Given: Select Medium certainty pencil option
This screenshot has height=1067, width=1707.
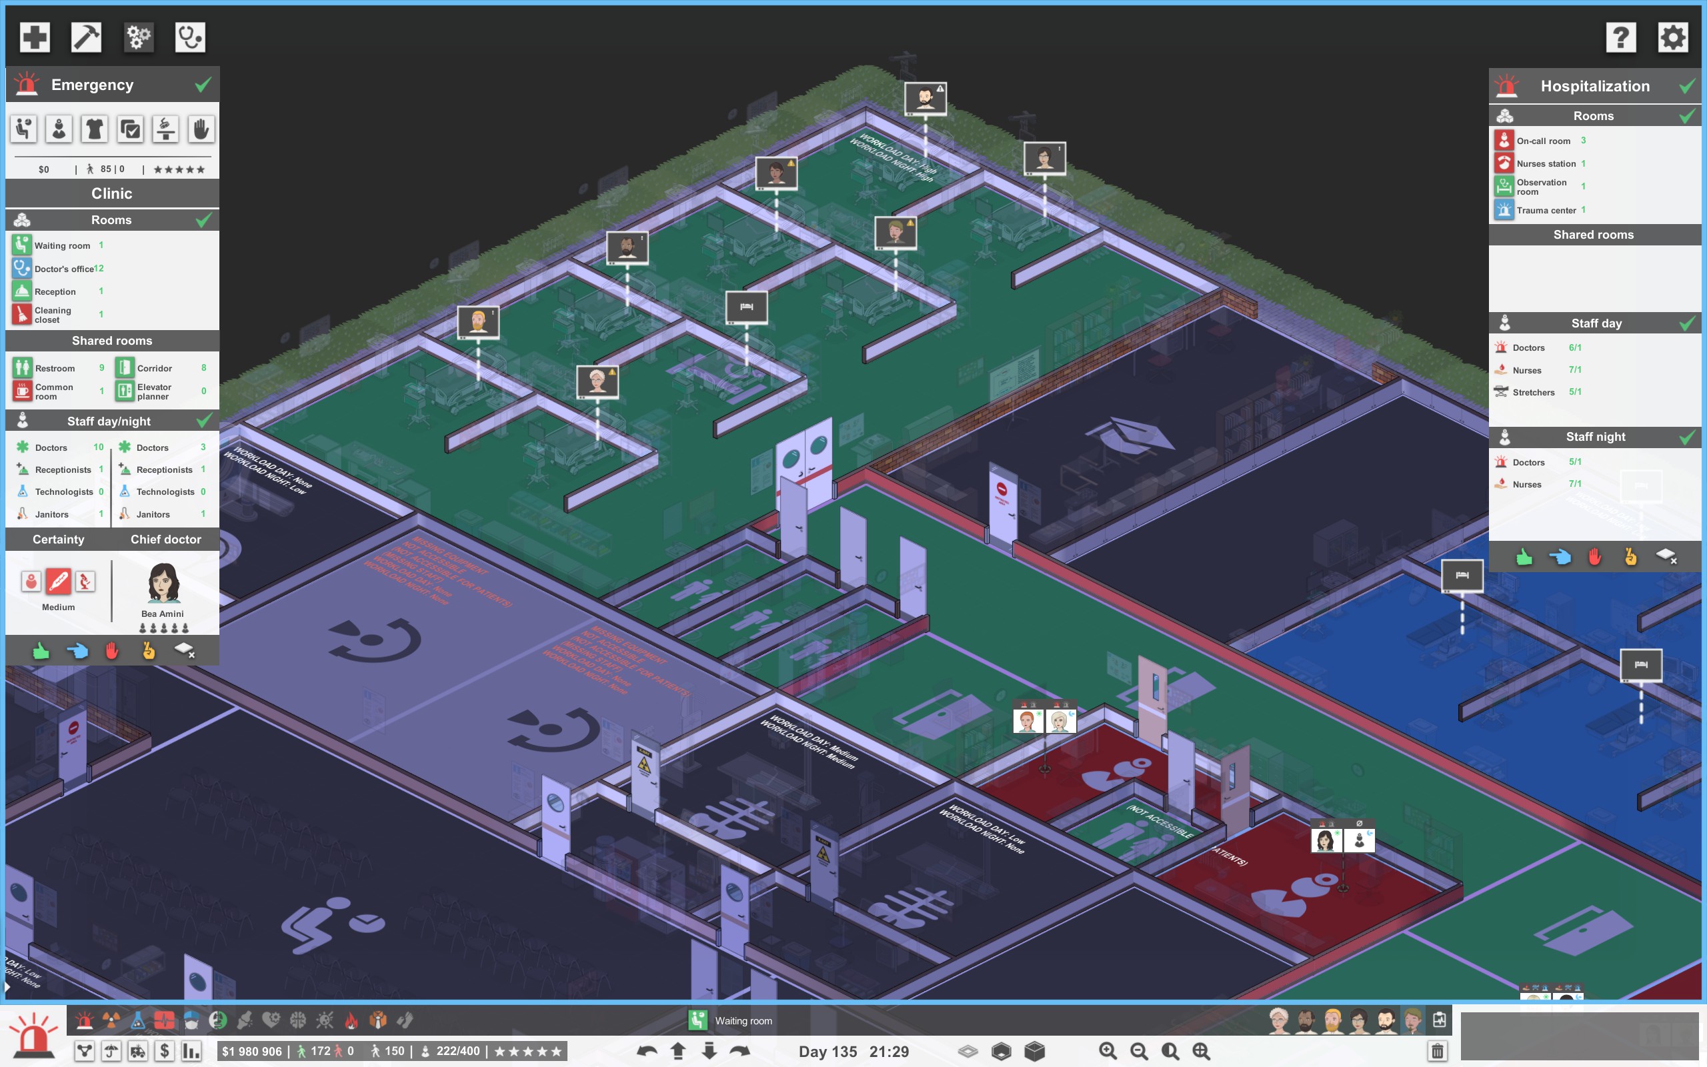Looking at the screenshot, I should pos(58,582).
